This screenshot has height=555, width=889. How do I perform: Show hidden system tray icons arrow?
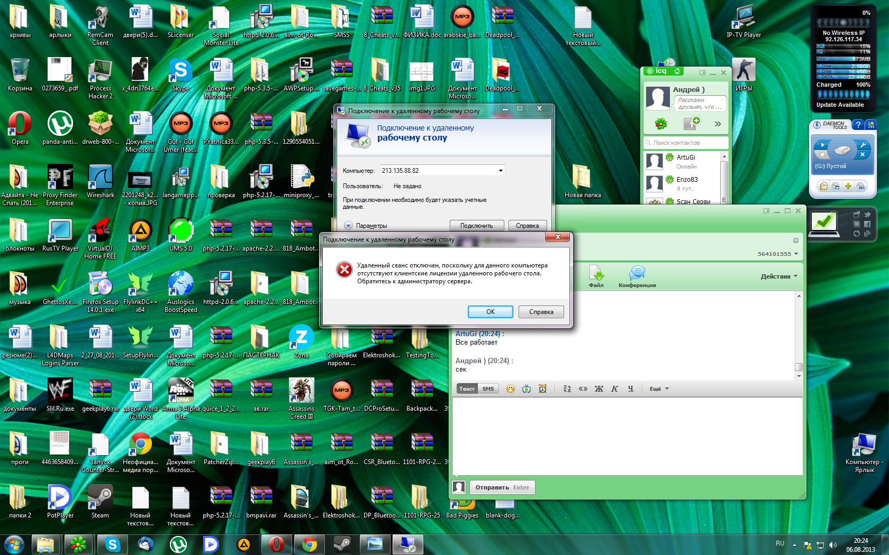pyautogui.click(x=794, y=544)
